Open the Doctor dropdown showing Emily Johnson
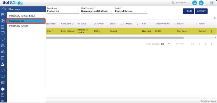Viewport: 217px width, 103px height. (146, 11)
